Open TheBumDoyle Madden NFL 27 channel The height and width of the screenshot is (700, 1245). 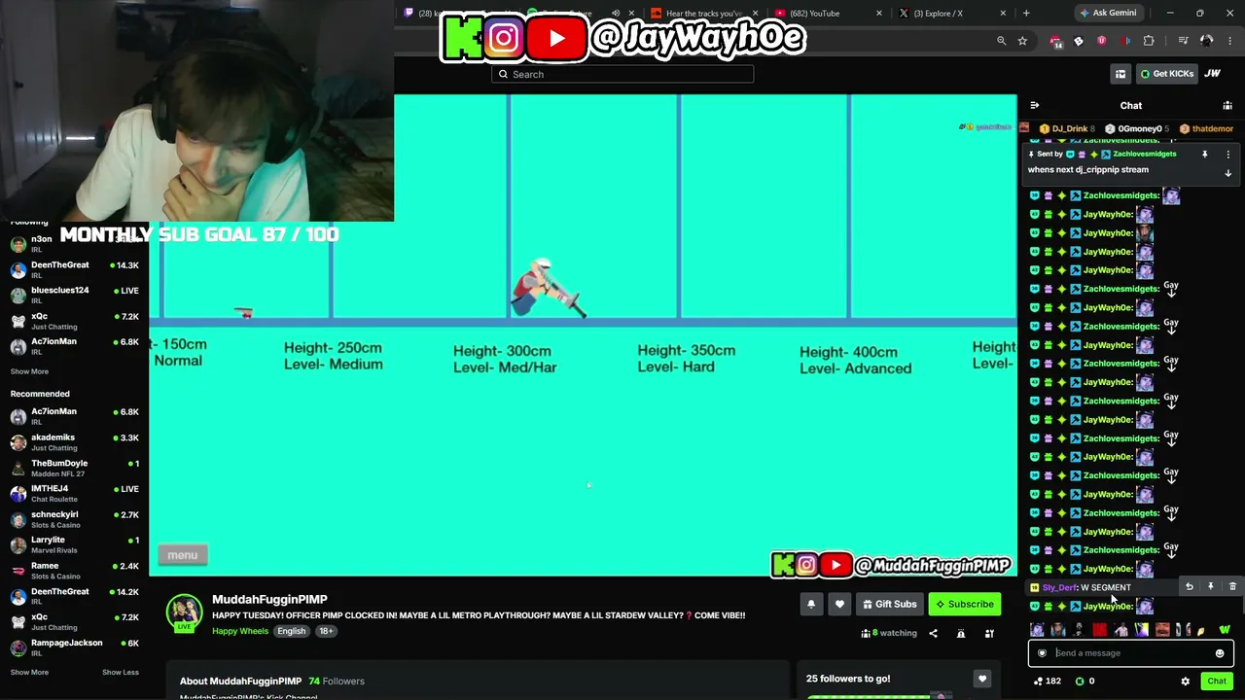pos(75,468)
